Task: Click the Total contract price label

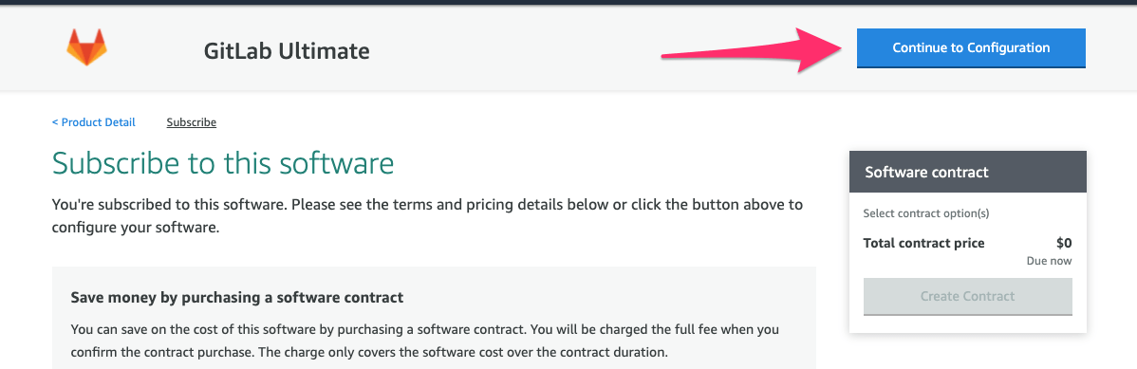Action: point(923,243)
